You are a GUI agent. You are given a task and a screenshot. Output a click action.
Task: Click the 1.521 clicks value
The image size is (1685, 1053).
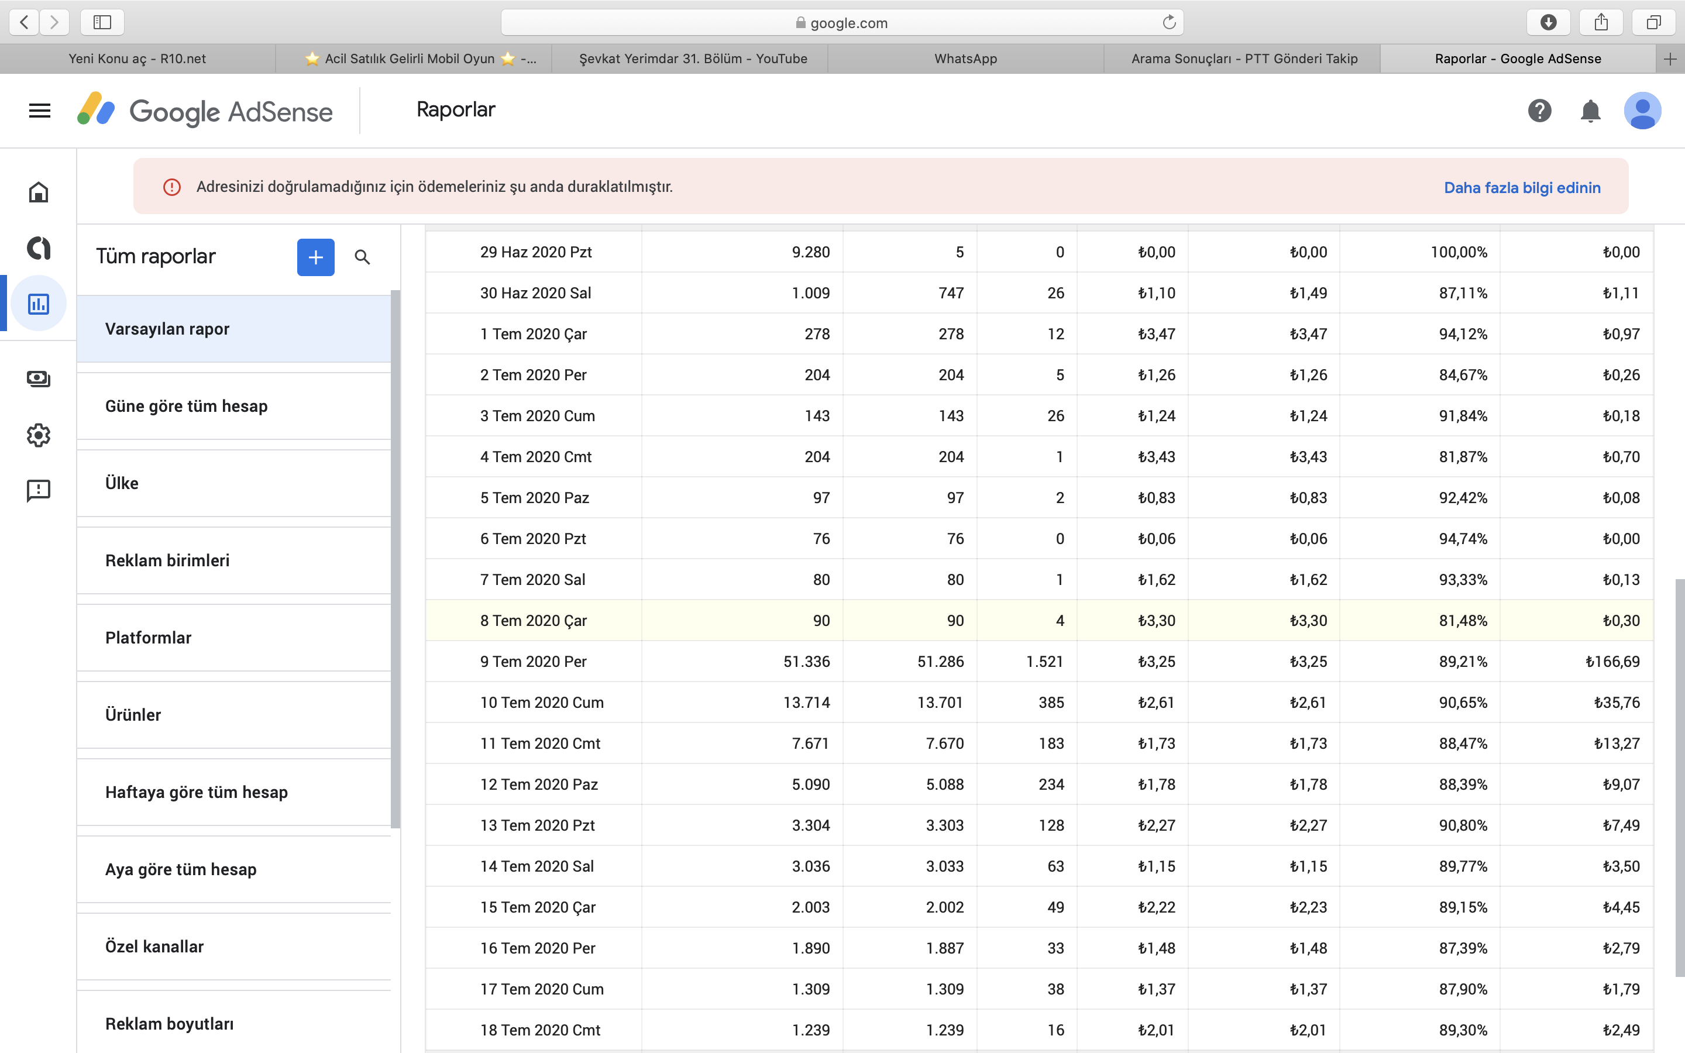(1044, 662)
